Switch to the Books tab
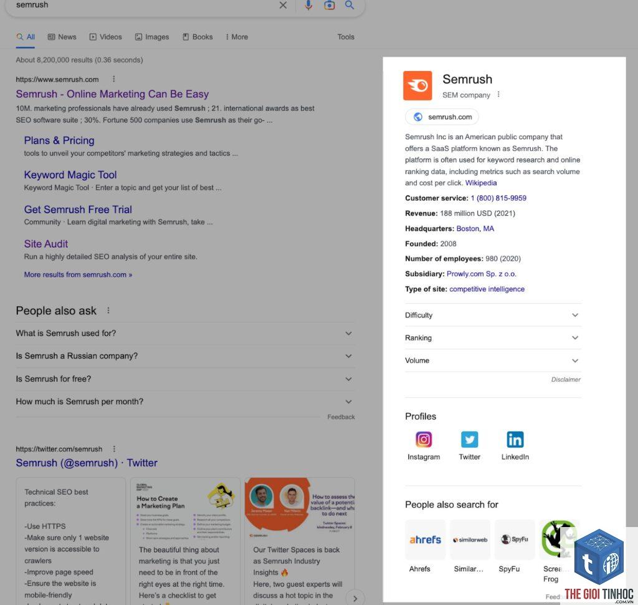The width and height of the screenshot is (638, 605). coord(198,37)
